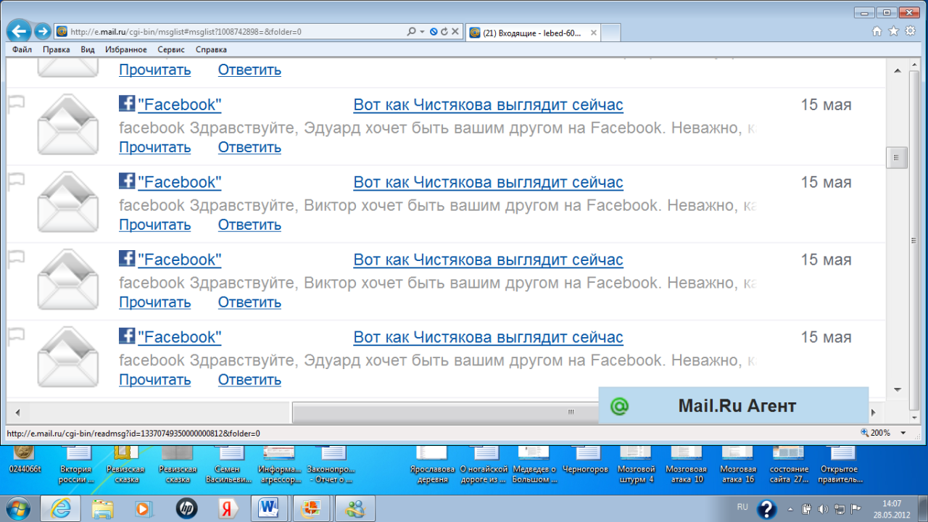Image resolution: width=928 pixels, height=522 pixels.
Task: Open desktop file 0244066t
Action: coord(25,460)
